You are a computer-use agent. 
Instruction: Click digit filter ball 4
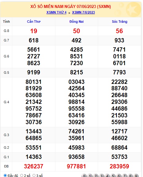click(107, 176)
